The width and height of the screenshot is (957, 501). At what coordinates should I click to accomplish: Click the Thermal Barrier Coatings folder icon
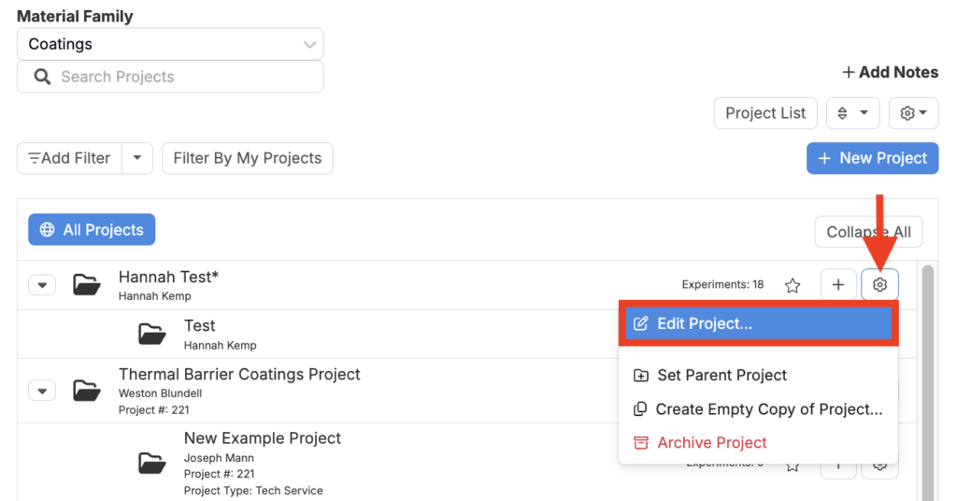click(87, 391)
